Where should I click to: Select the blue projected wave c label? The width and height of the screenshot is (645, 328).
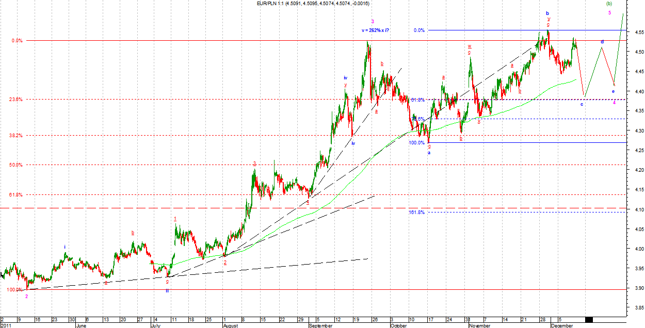click(582, 105)
